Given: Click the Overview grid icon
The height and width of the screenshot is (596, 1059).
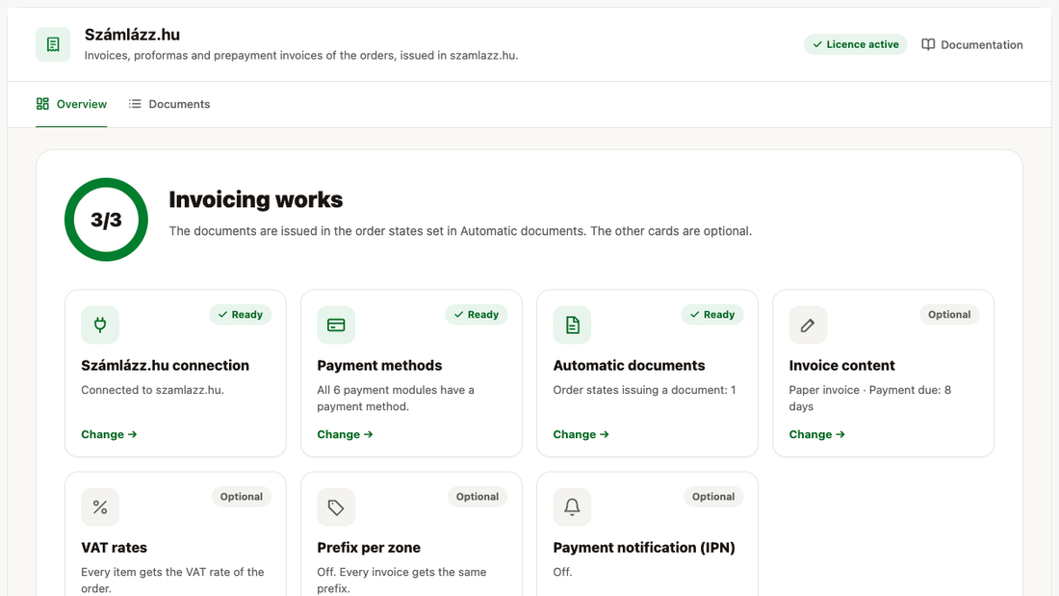Looking at the screenshot, I should 42,104.
